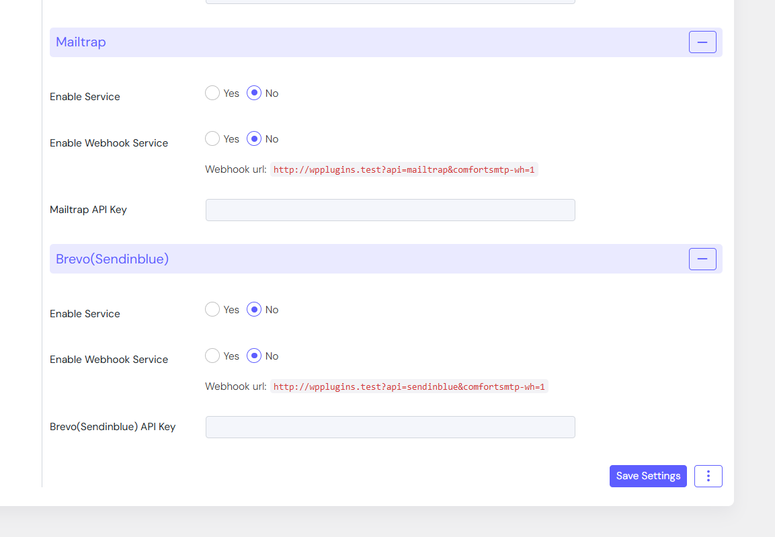This screenshot has height=537, width=775.
Task: Choose No for Brevo Enable Webhook Service
Action: click(x=254, y=356)
